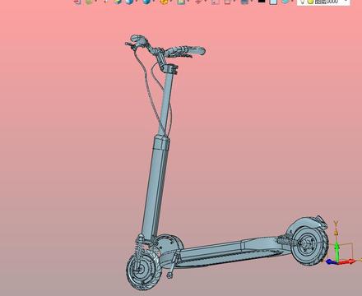Click the dropdown arrow of layer selector
Screen dimensions: 362x296
[x=346, y=2]
